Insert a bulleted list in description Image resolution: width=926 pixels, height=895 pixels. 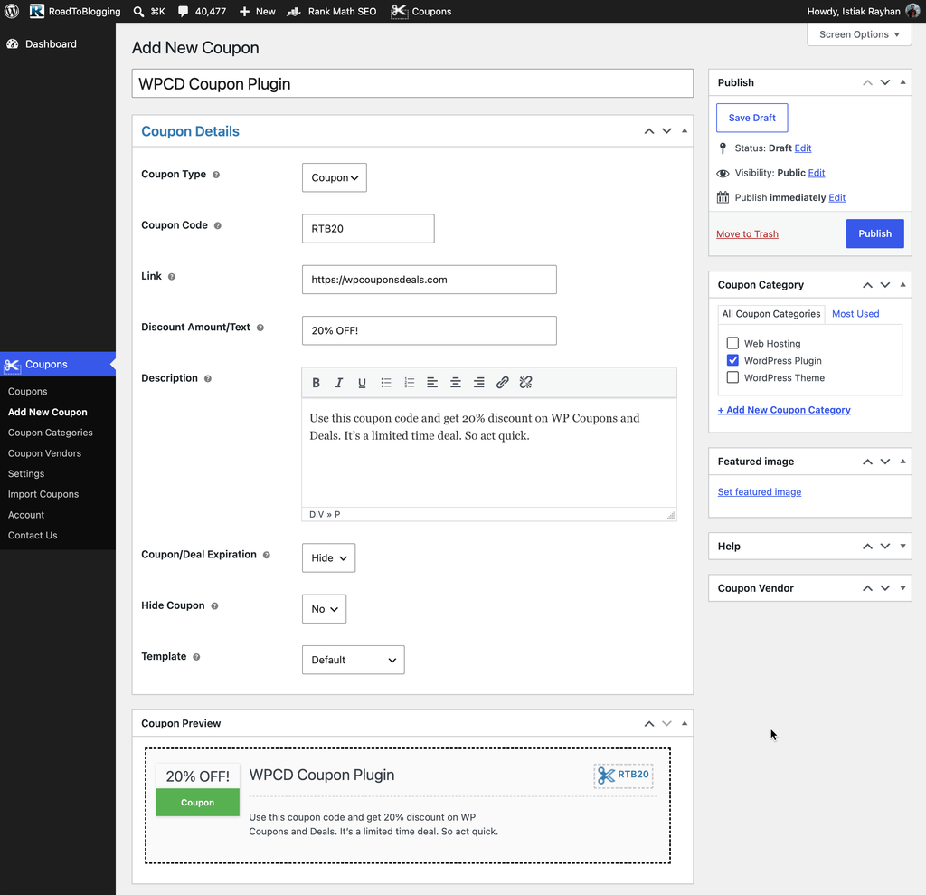385,383
